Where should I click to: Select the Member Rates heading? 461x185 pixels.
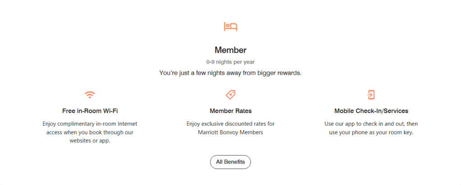point(230,111)
